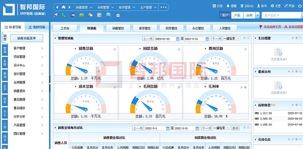Open the 采购管理 dropdown menu
The image size is (303, 149).
pyautogui.click(x=106, y=7)
